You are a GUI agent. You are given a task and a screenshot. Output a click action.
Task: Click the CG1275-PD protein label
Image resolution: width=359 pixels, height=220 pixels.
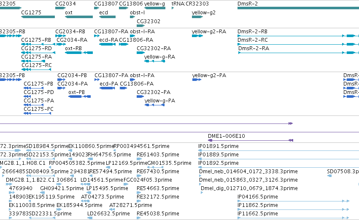(39, 92)
